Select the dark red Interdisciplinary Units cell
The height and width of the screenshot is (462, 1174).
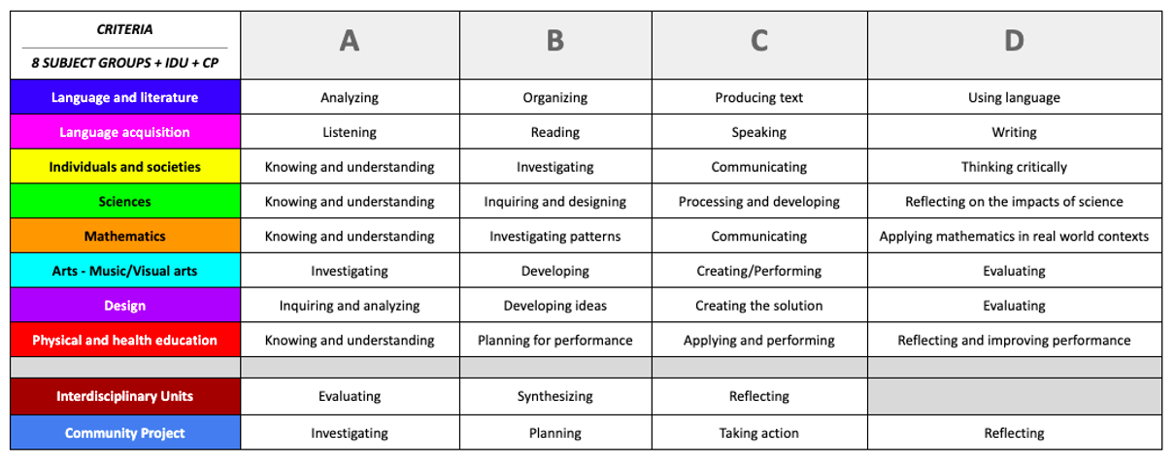coord(124,396)
